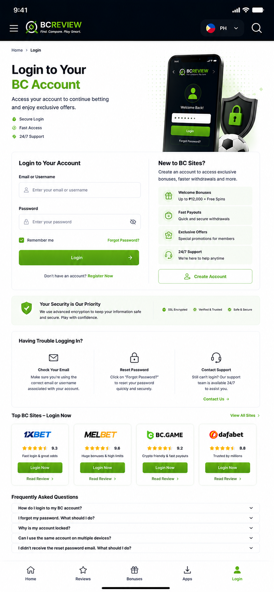Click the Forgot Password? link
Screen dimensions: 274x592
point(123,240)
